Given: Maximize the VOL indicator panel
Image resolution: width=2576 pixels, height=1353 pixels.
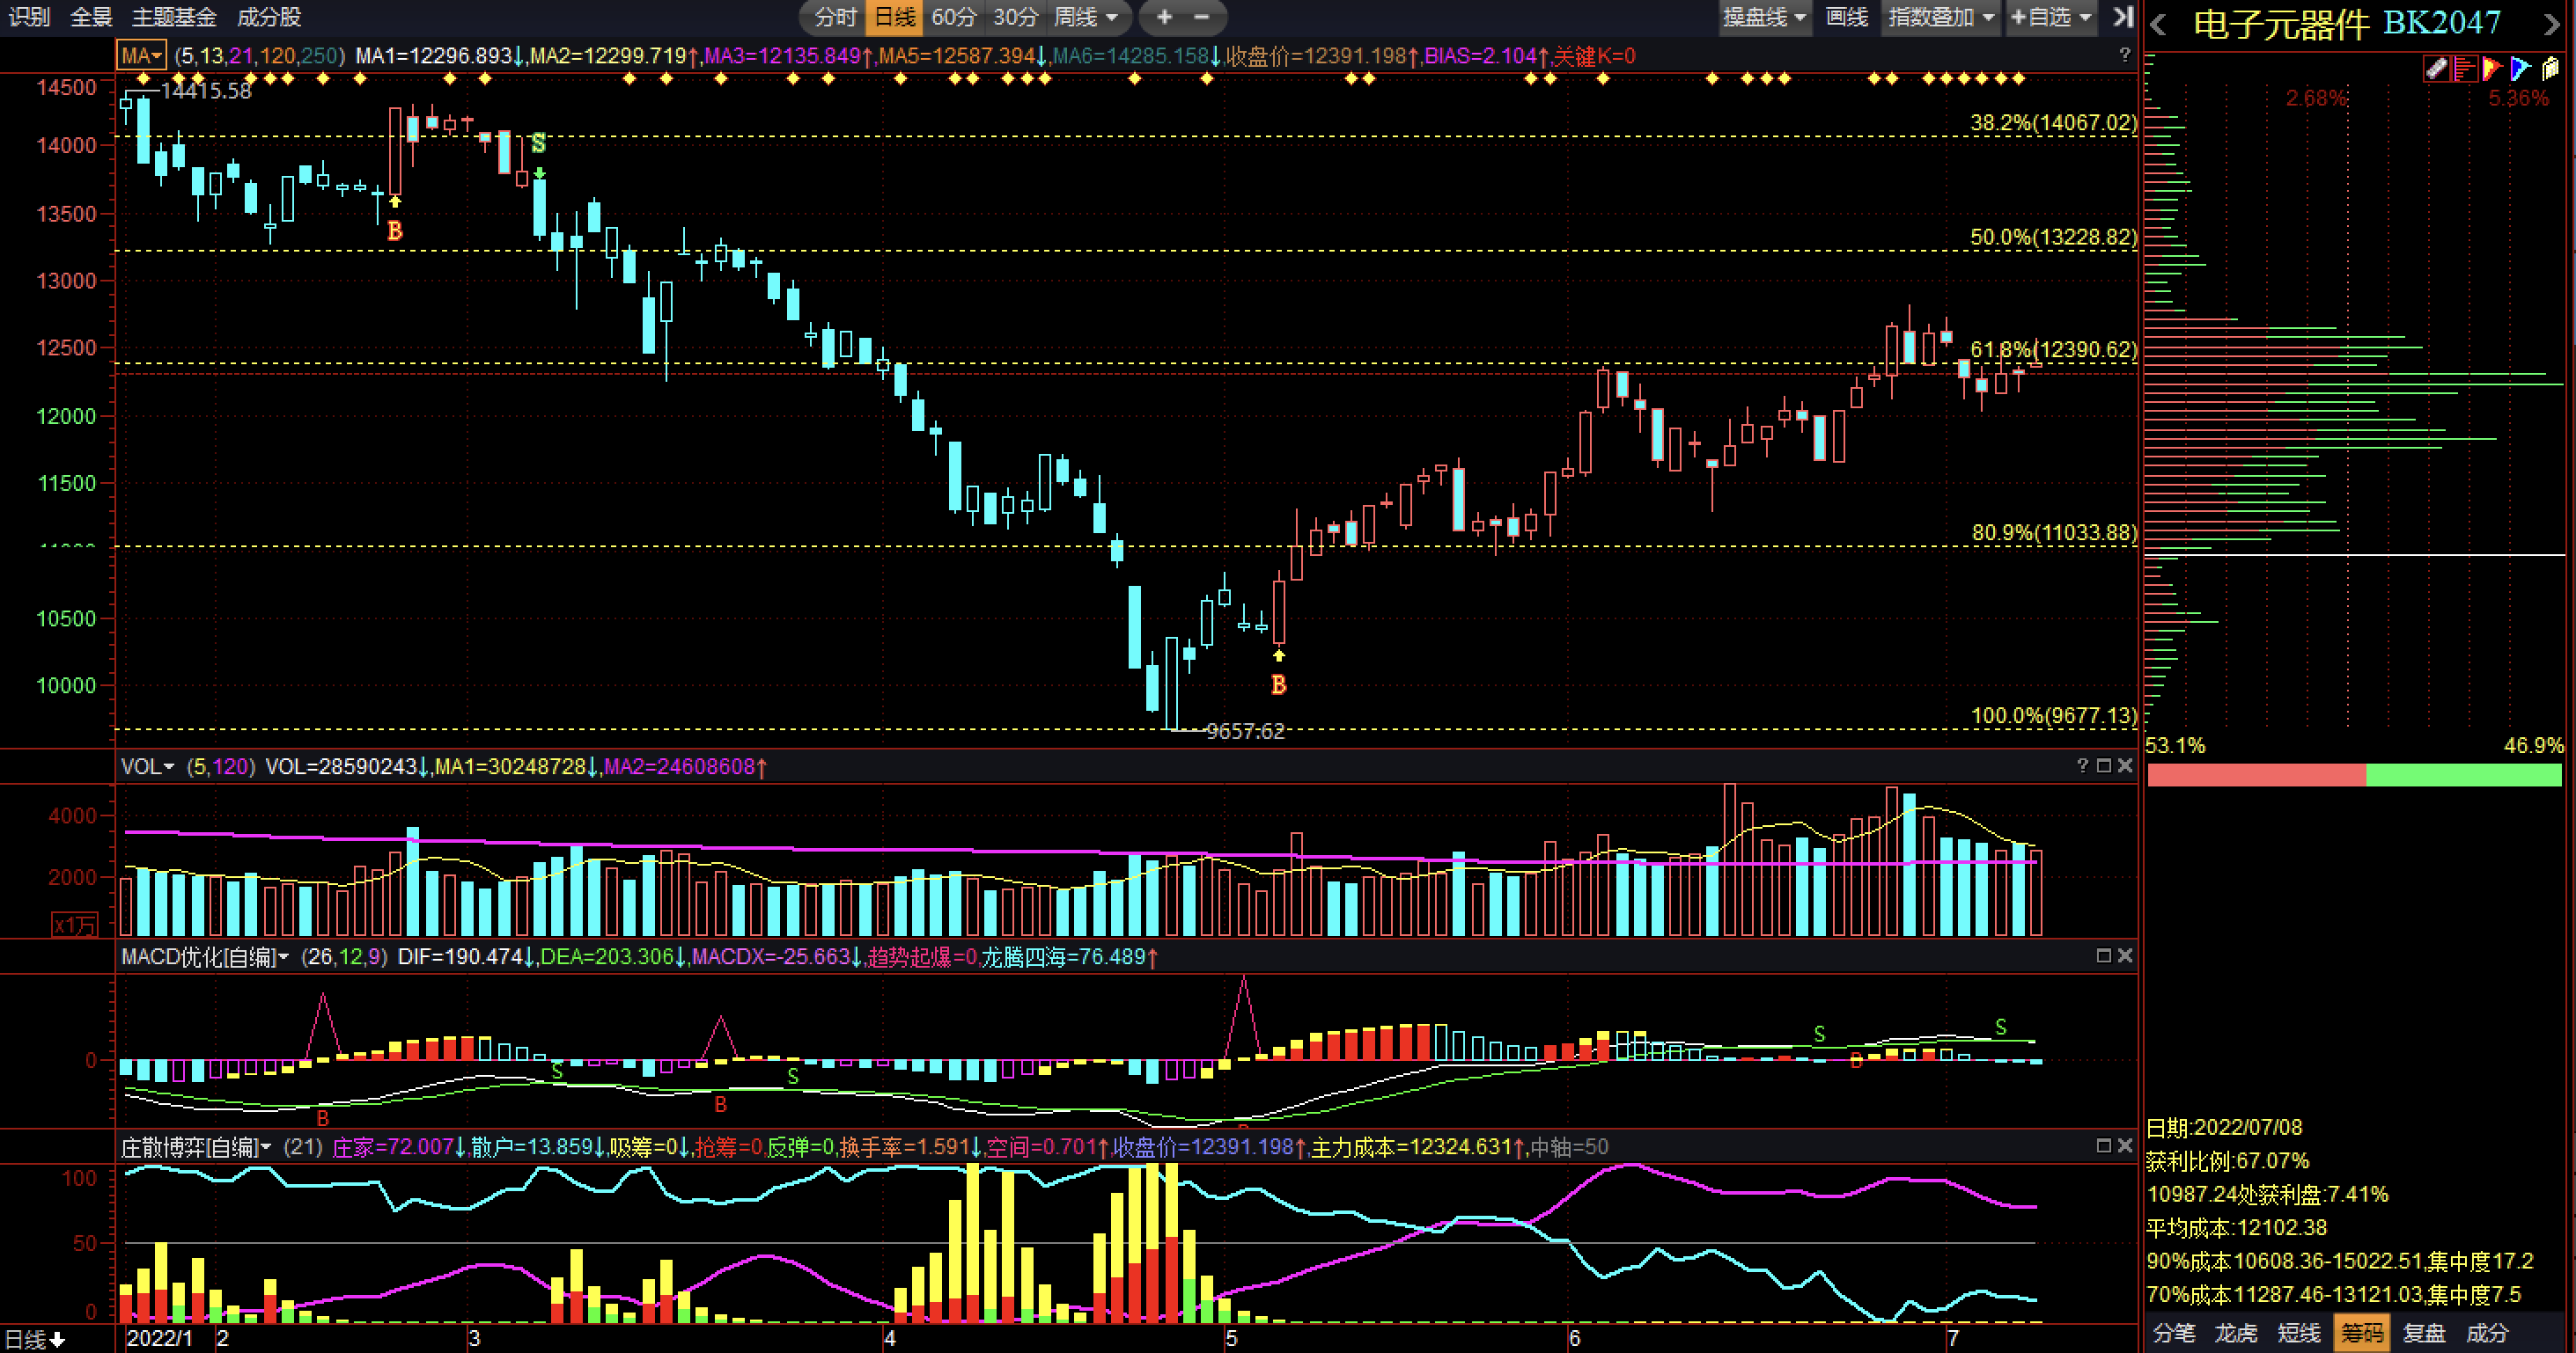Looking at the screenshot, I should 2103,765.
